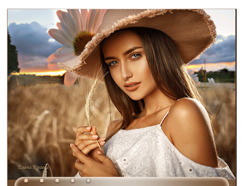Select the third square button on bottom bar
Image resolution: width=243 pixels, height=186 pixels.
[x=57, y=181]
